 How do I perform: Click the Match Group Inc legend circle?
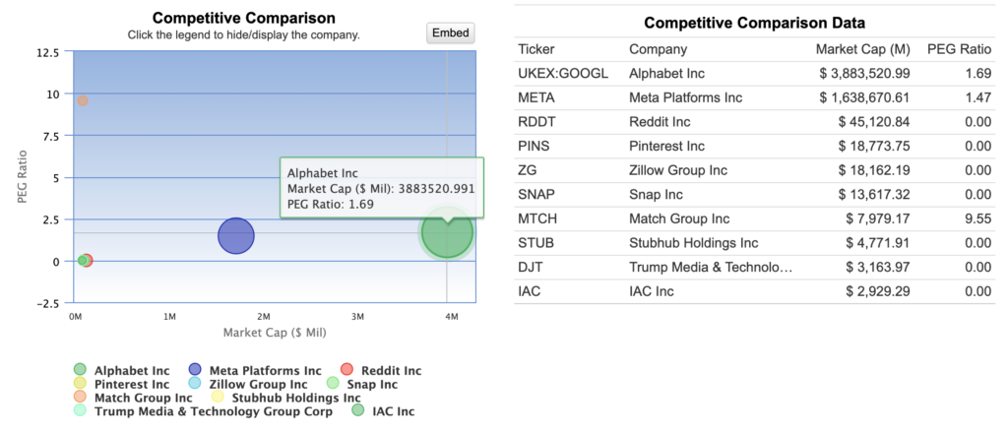click(x=81, y=398)
